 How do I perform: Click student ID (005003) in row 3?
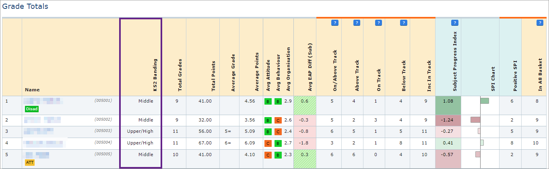click(x=103, y=131)
